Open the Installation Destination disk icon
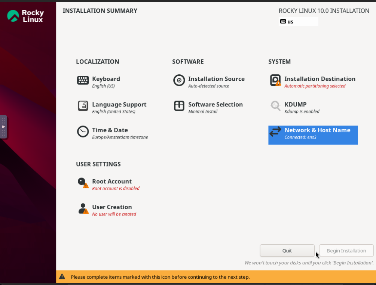This screenshot has height=285, width=376. (x=275, y=80)
